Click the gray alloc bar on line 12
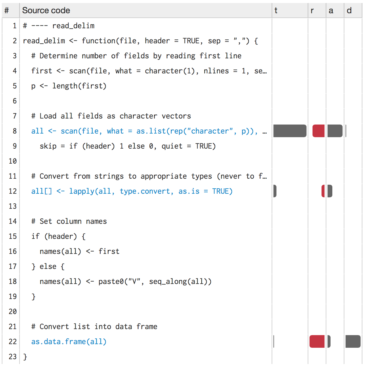Image resolution: width=366 pixels, height=367 pixels. (x=330, y=191)
